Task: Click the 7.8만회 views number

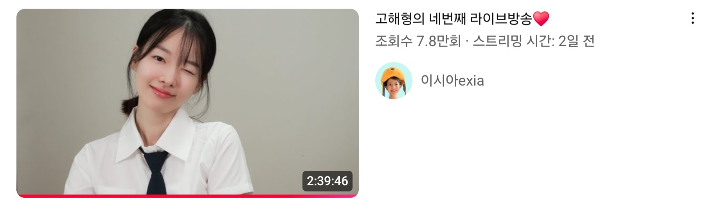Action: (439, 41)
